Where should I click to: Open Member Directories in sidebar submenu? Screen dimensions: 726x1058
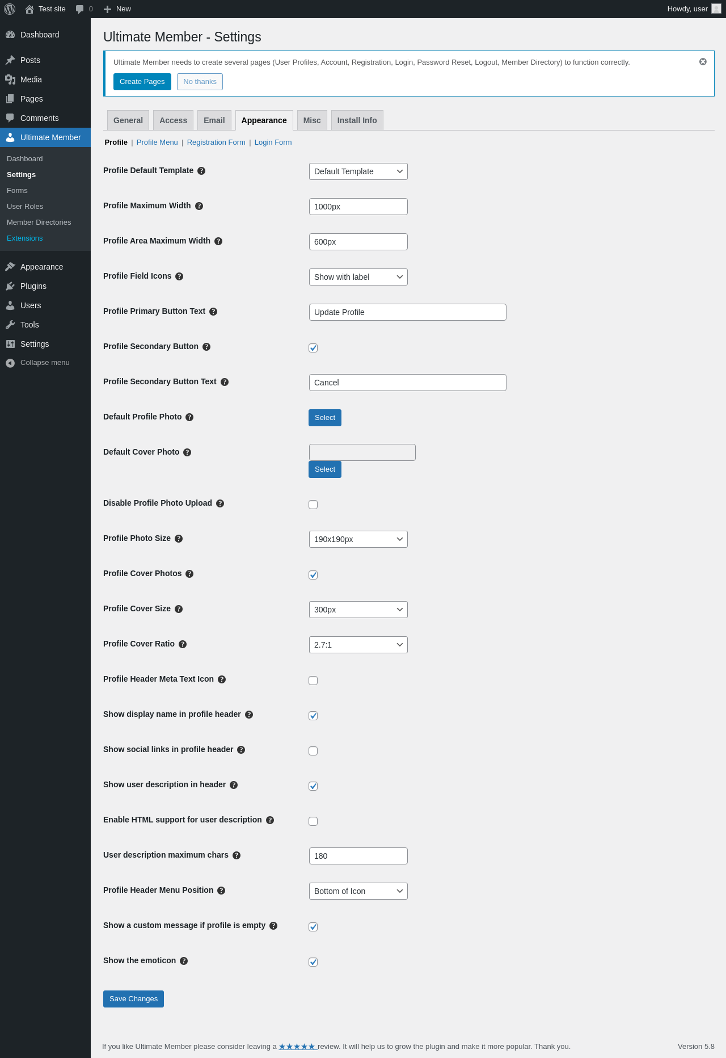pos(39,222)
